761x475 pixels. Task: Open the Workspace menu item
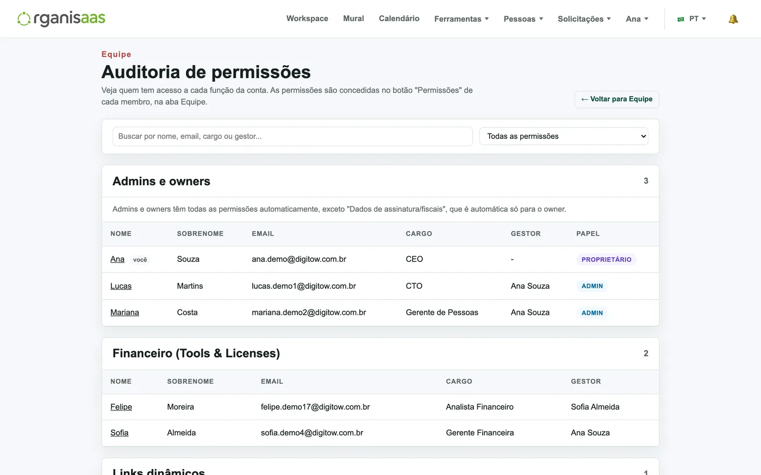coord(307,18)
